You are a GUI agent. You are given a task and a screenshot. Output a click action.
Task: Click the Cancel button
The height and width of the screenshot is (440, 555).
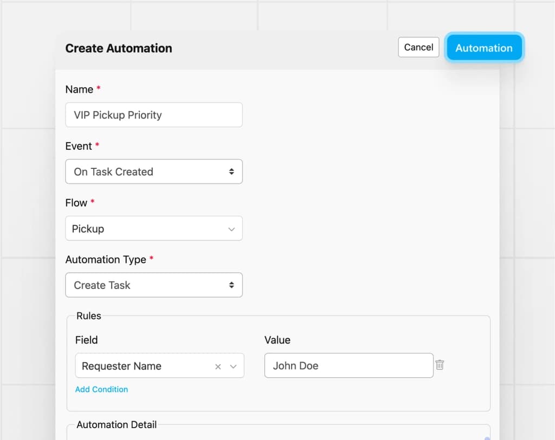pyautogui.click(x=418, y=47)
